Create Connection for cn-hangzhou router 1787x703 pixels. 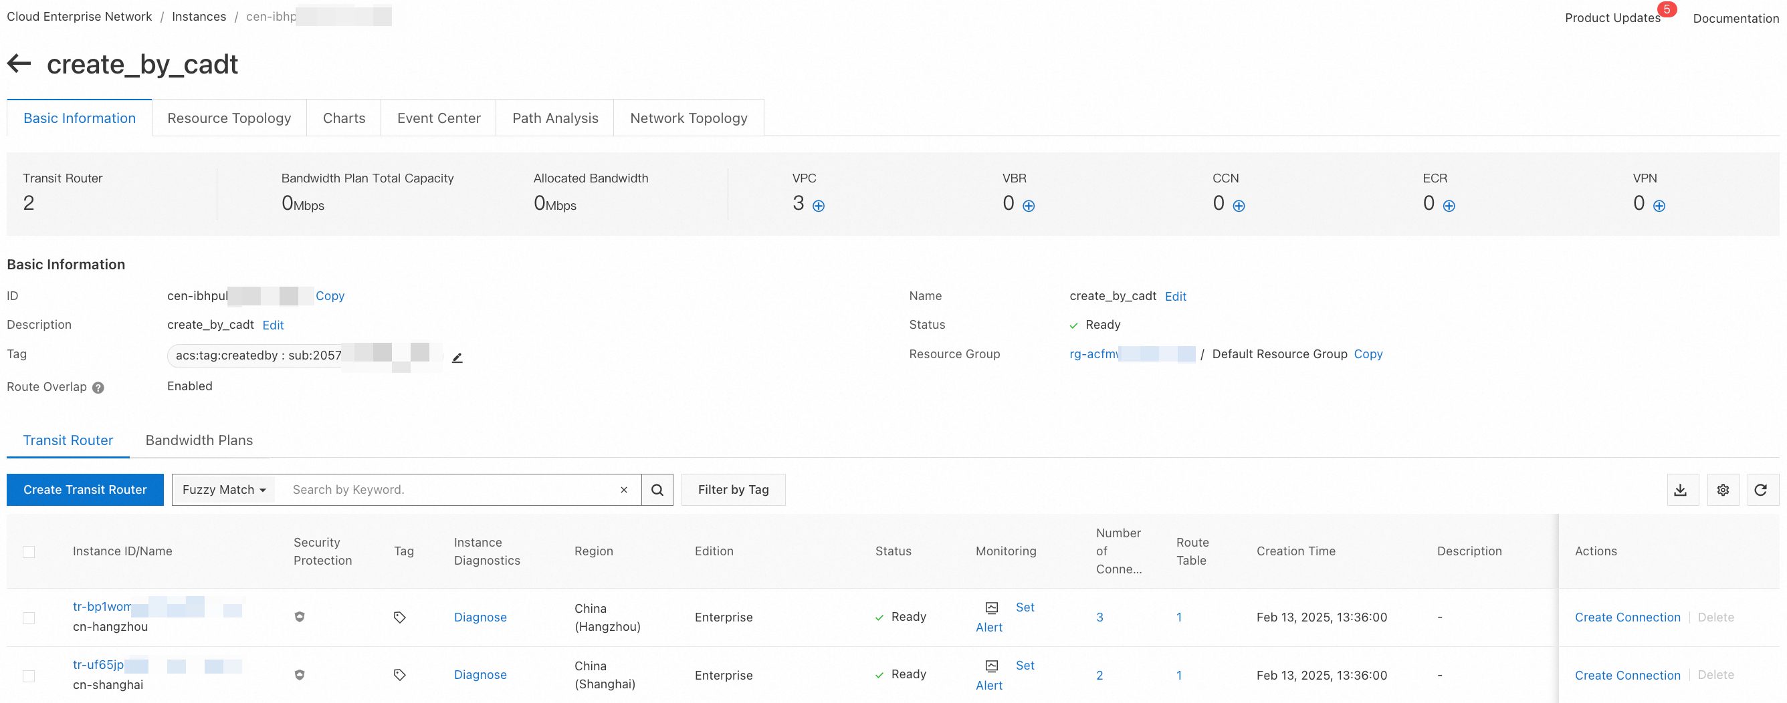tap(1627, 617)
